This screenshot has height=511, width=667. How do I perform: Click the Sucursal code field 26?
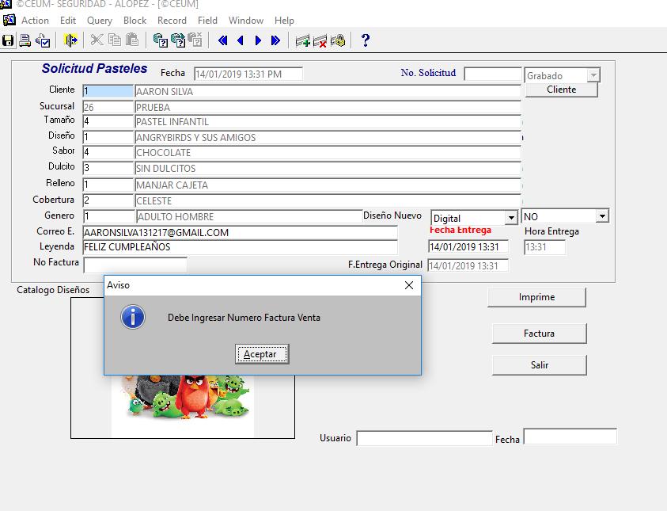pyautogui.click(x=108, y=107)
